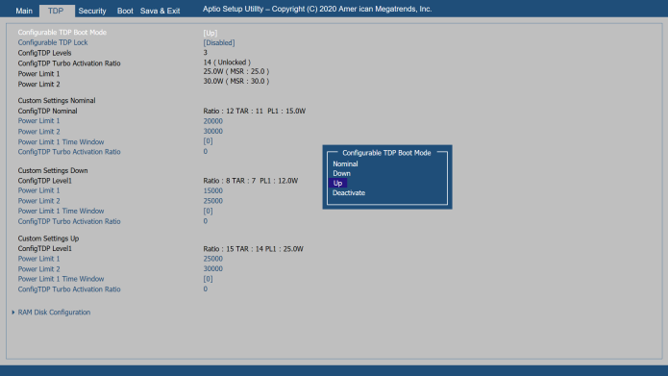Click the ConfigTDP Nominal label

click(47, 111)
